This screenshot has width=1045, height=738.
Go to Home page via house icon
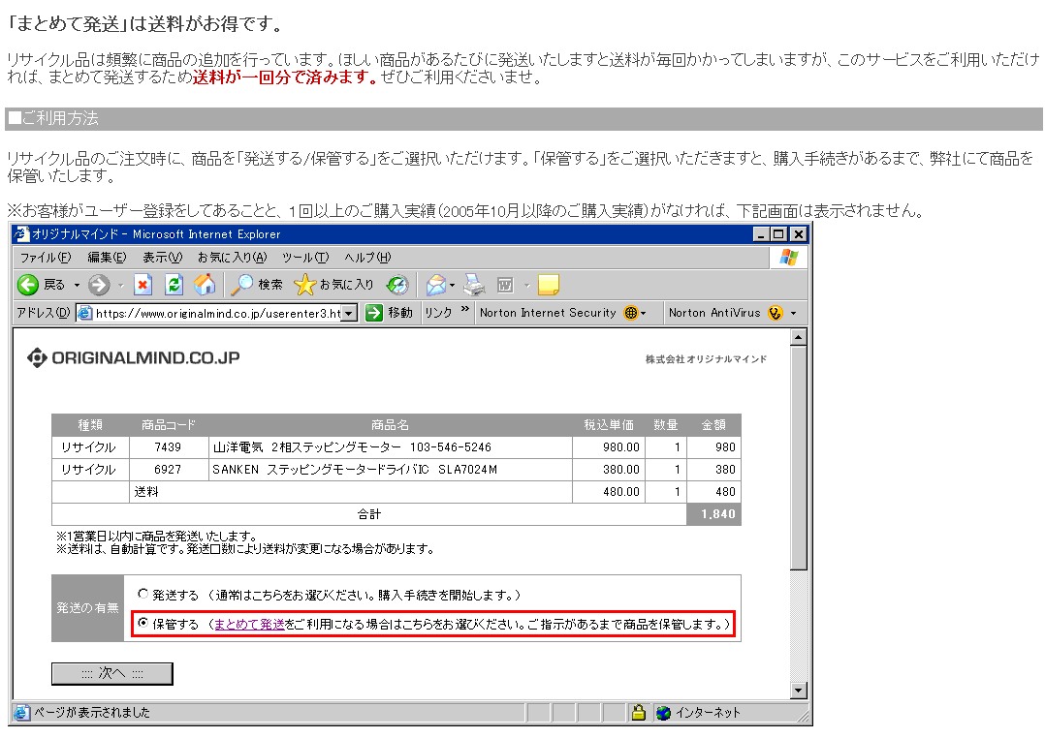(x=205, y=285)
